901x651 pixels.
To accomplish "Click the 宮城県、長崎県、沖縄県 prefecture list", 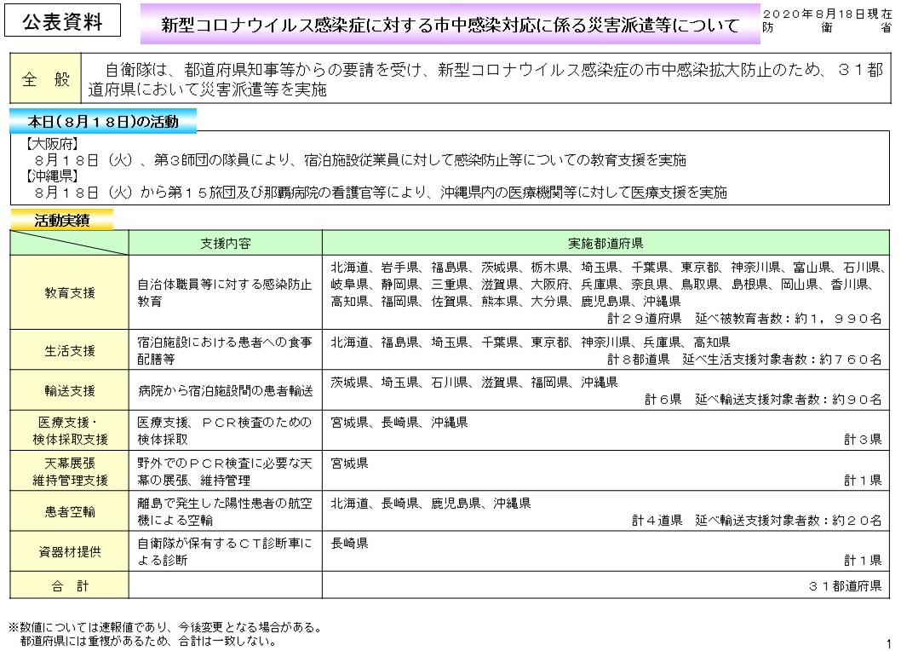I will (x=399, y=422).
